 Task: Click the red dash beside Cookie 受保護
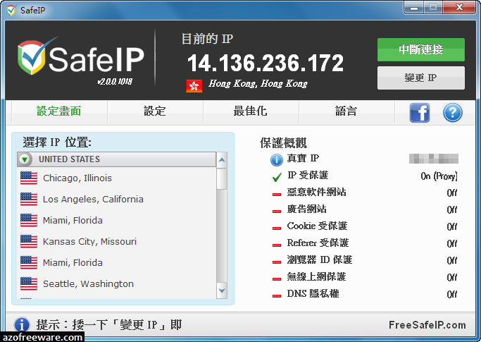[277, 228]
